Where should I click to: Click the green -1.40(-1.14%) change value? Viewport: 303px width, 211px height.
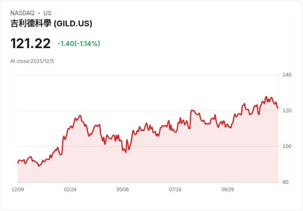[x=79, y=44]
